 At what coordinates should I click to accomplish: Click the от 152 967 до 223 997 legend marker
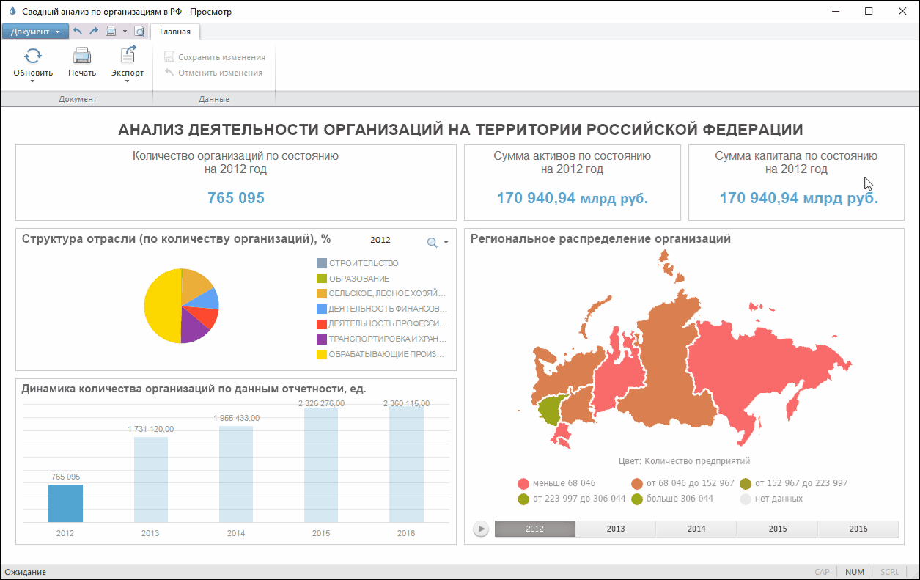(x=746, y=484)
